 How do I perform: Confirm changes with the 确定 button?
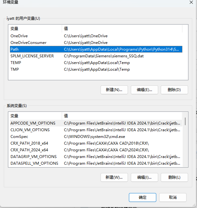143,197
